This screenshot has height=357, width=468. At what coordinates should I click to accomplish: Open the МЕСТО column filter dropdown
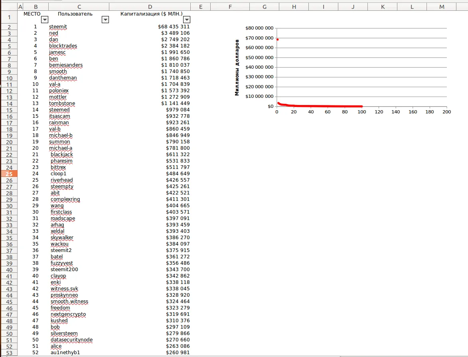pyautogui.click(x=45, y=20)
